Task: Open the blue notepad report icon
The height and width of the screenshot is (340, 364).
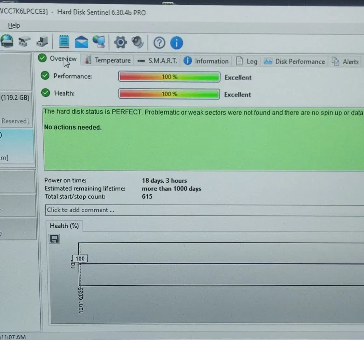Action: 64,42
